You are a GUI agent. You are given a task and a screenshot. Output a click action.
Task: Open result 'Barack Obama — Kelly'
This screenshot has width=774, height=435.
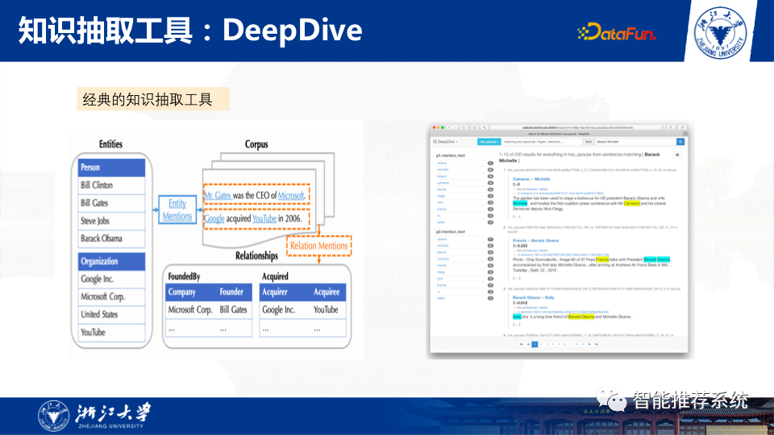pyautogui.click(x=533, y=297)
